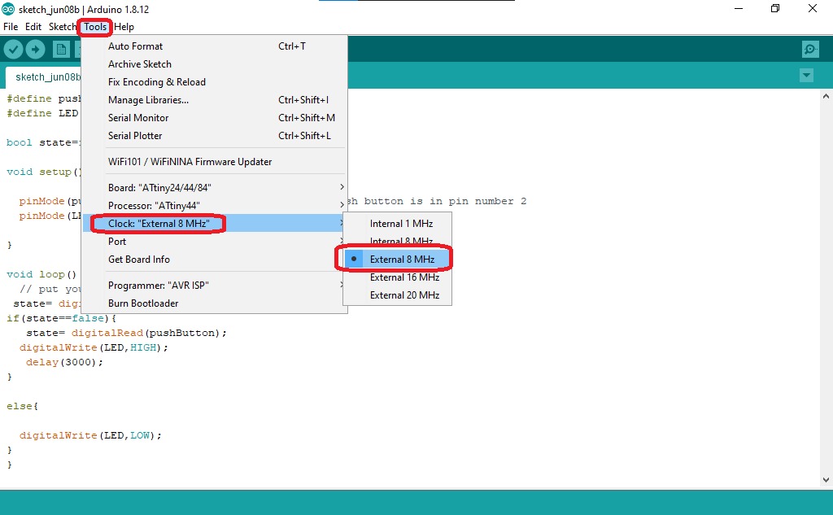Click the if(state==false){ line
833x515 pixels.
(61, 318)
